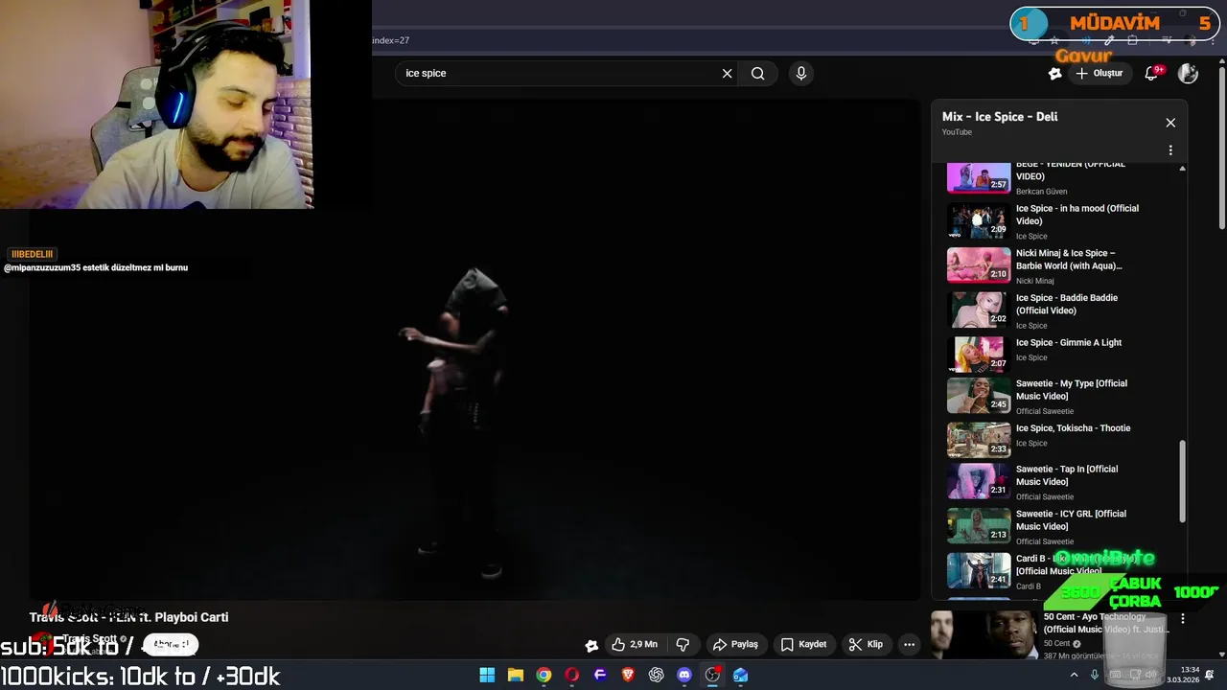Open Opera browser from the taskbar

[x=572, y=675]
